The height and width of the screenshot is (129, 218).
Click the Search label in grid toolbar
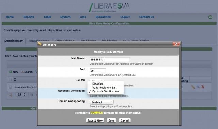(x=28, y=72)
